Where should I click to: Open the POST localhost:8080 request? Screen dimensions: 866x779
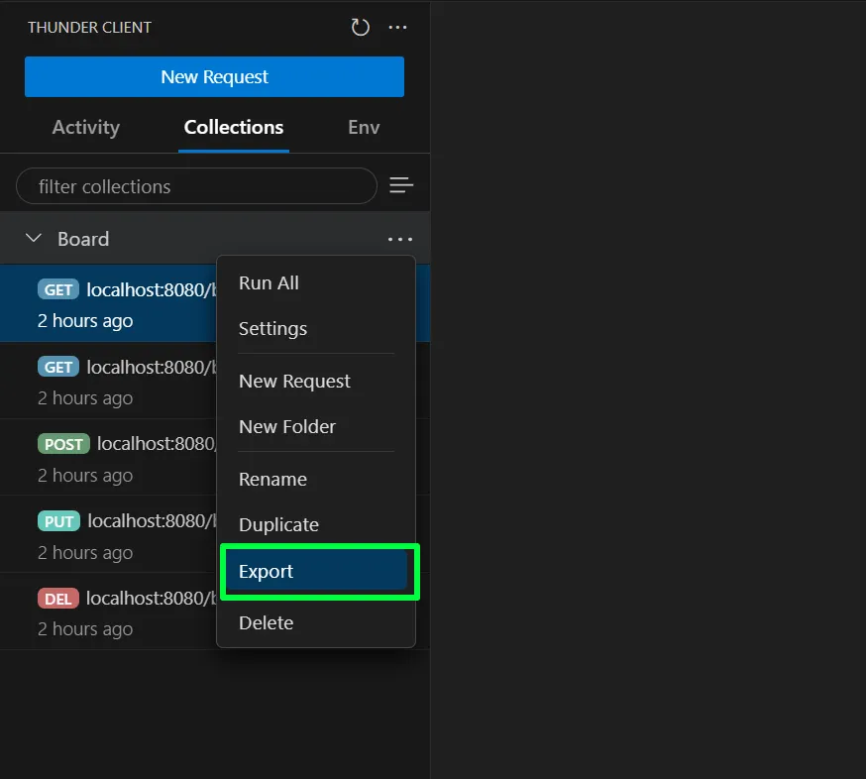point(119,456)
